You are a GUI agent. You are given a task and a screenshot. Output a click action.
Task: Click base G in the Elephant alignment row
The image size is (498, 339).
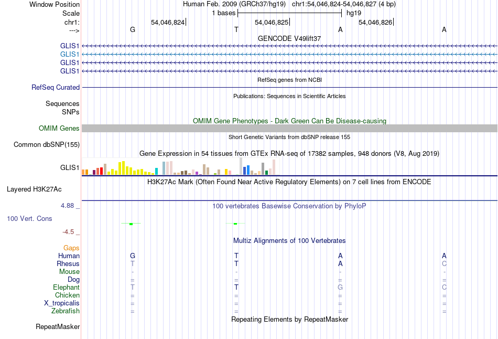point(340,287)
